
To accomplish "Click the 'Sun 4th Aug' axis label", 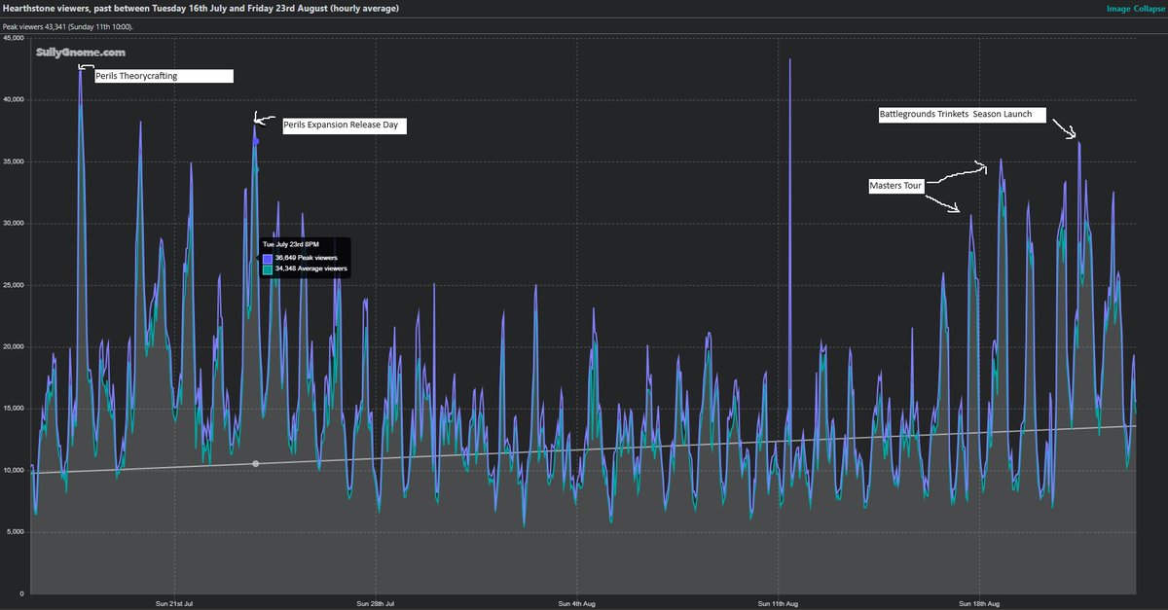I will [x=576, y=603].
